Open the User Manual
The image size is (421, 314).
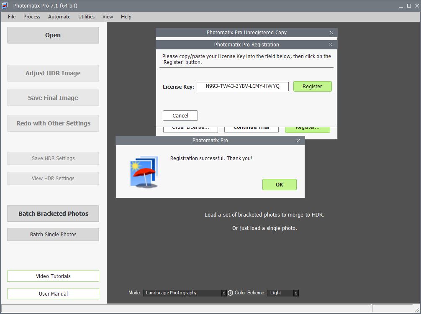(53, 294)
